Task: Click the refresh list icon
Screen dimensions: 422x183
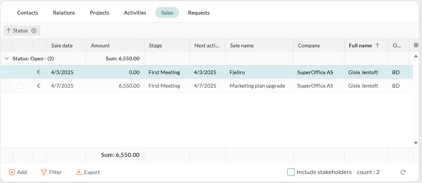Action: coord(403,172)
